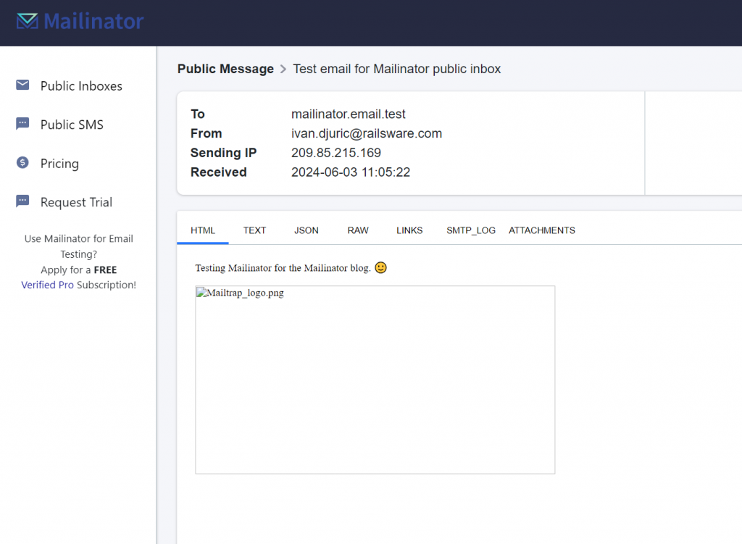Open the LINKS tab

pos(409,230)
